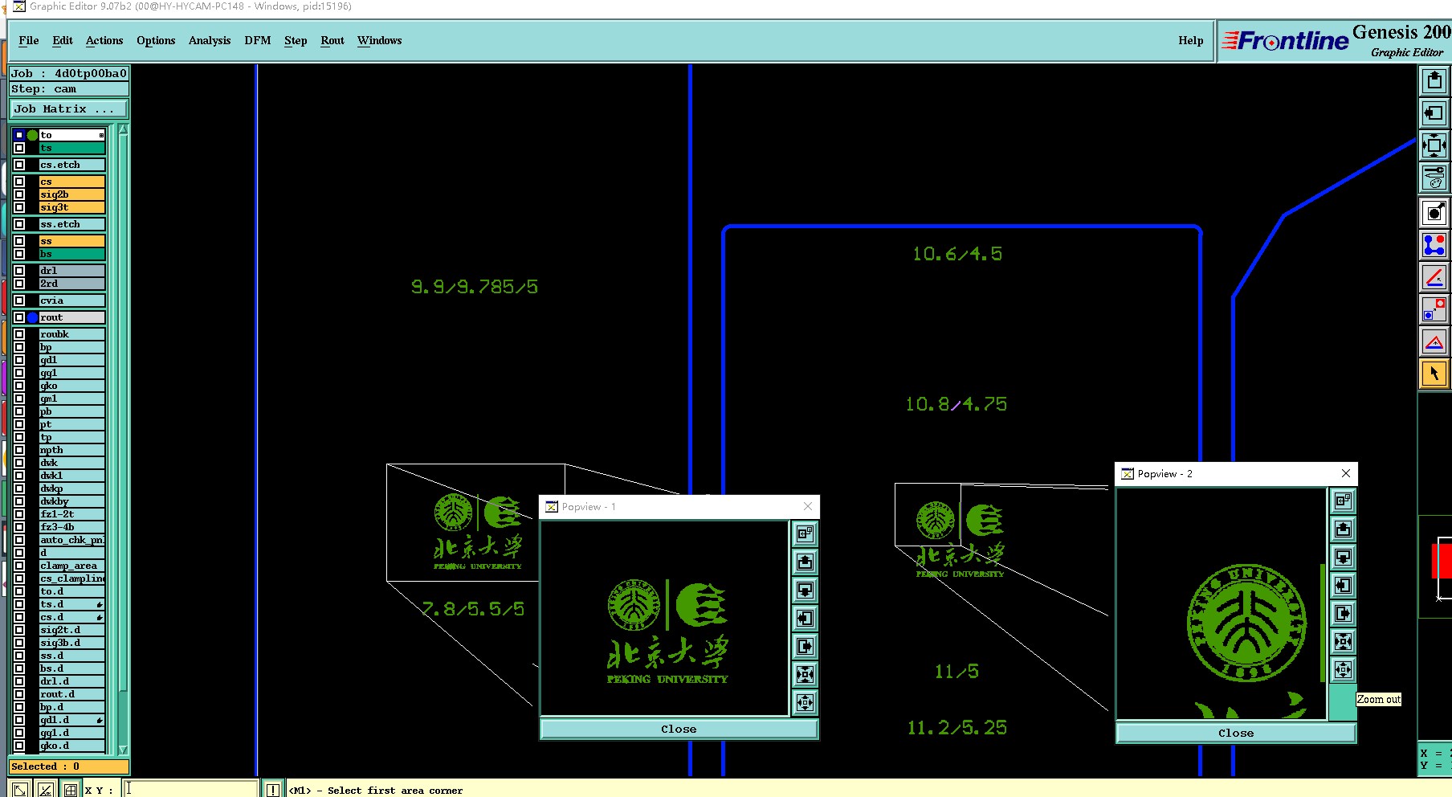Open the Options menu
Viewport: 1452px width, 797px height.
click(156, 40)
